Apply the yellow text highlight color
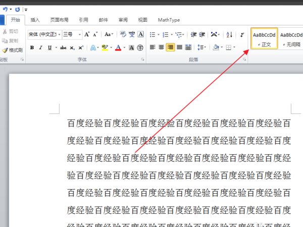 tap(105, 47)
